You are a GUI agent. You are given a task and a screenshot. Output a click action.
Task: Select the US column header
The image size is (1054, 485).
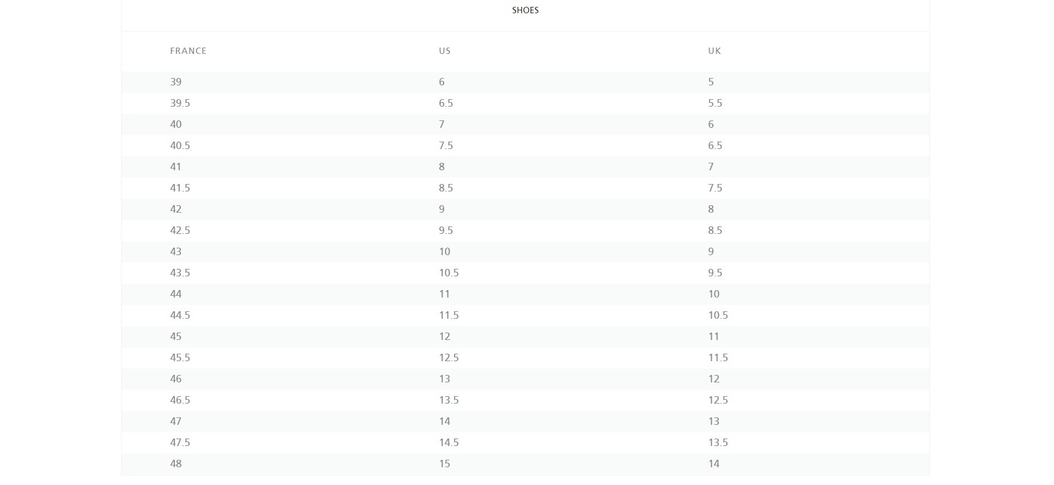click(x=445, y=51)
